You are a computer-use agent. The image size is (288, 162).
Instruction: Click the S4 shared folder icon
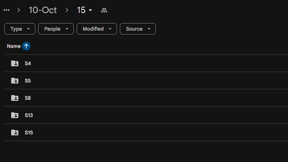(x=15, y=63)
